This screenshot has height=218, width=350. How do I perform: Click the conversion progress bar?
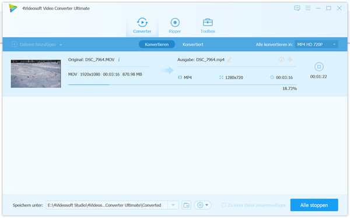183,84
